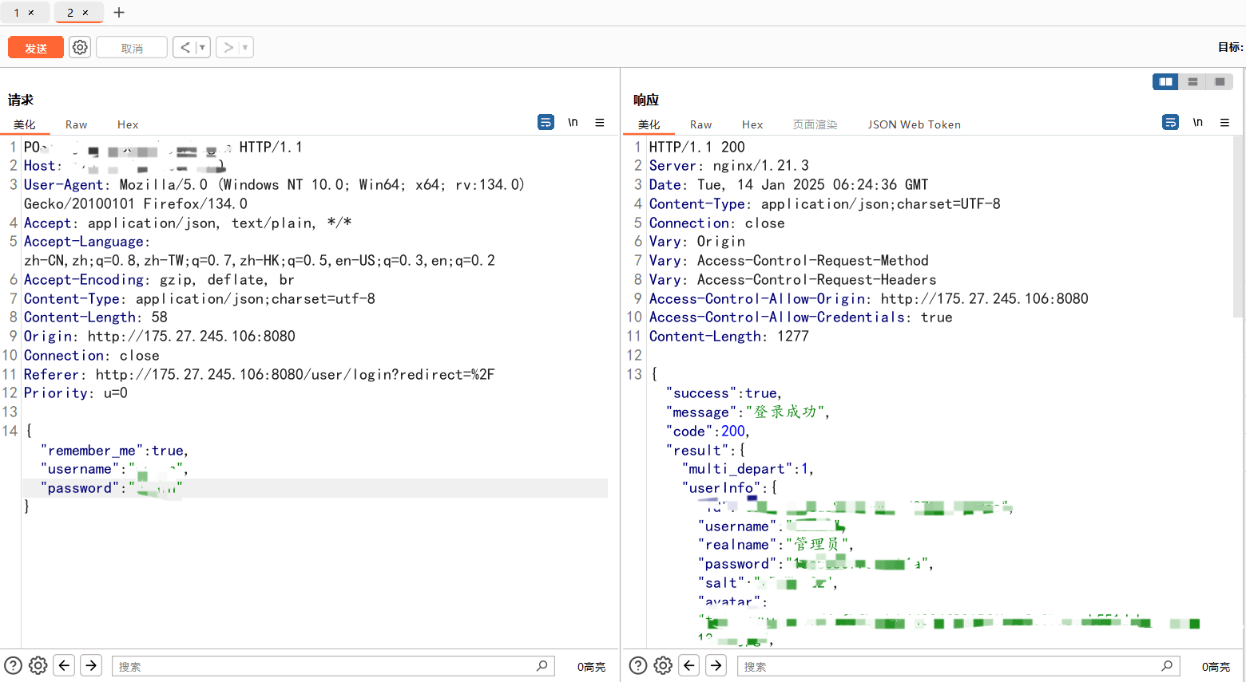Toggle non-printable characters in response panel
1246x682 pixels.
1197,122
